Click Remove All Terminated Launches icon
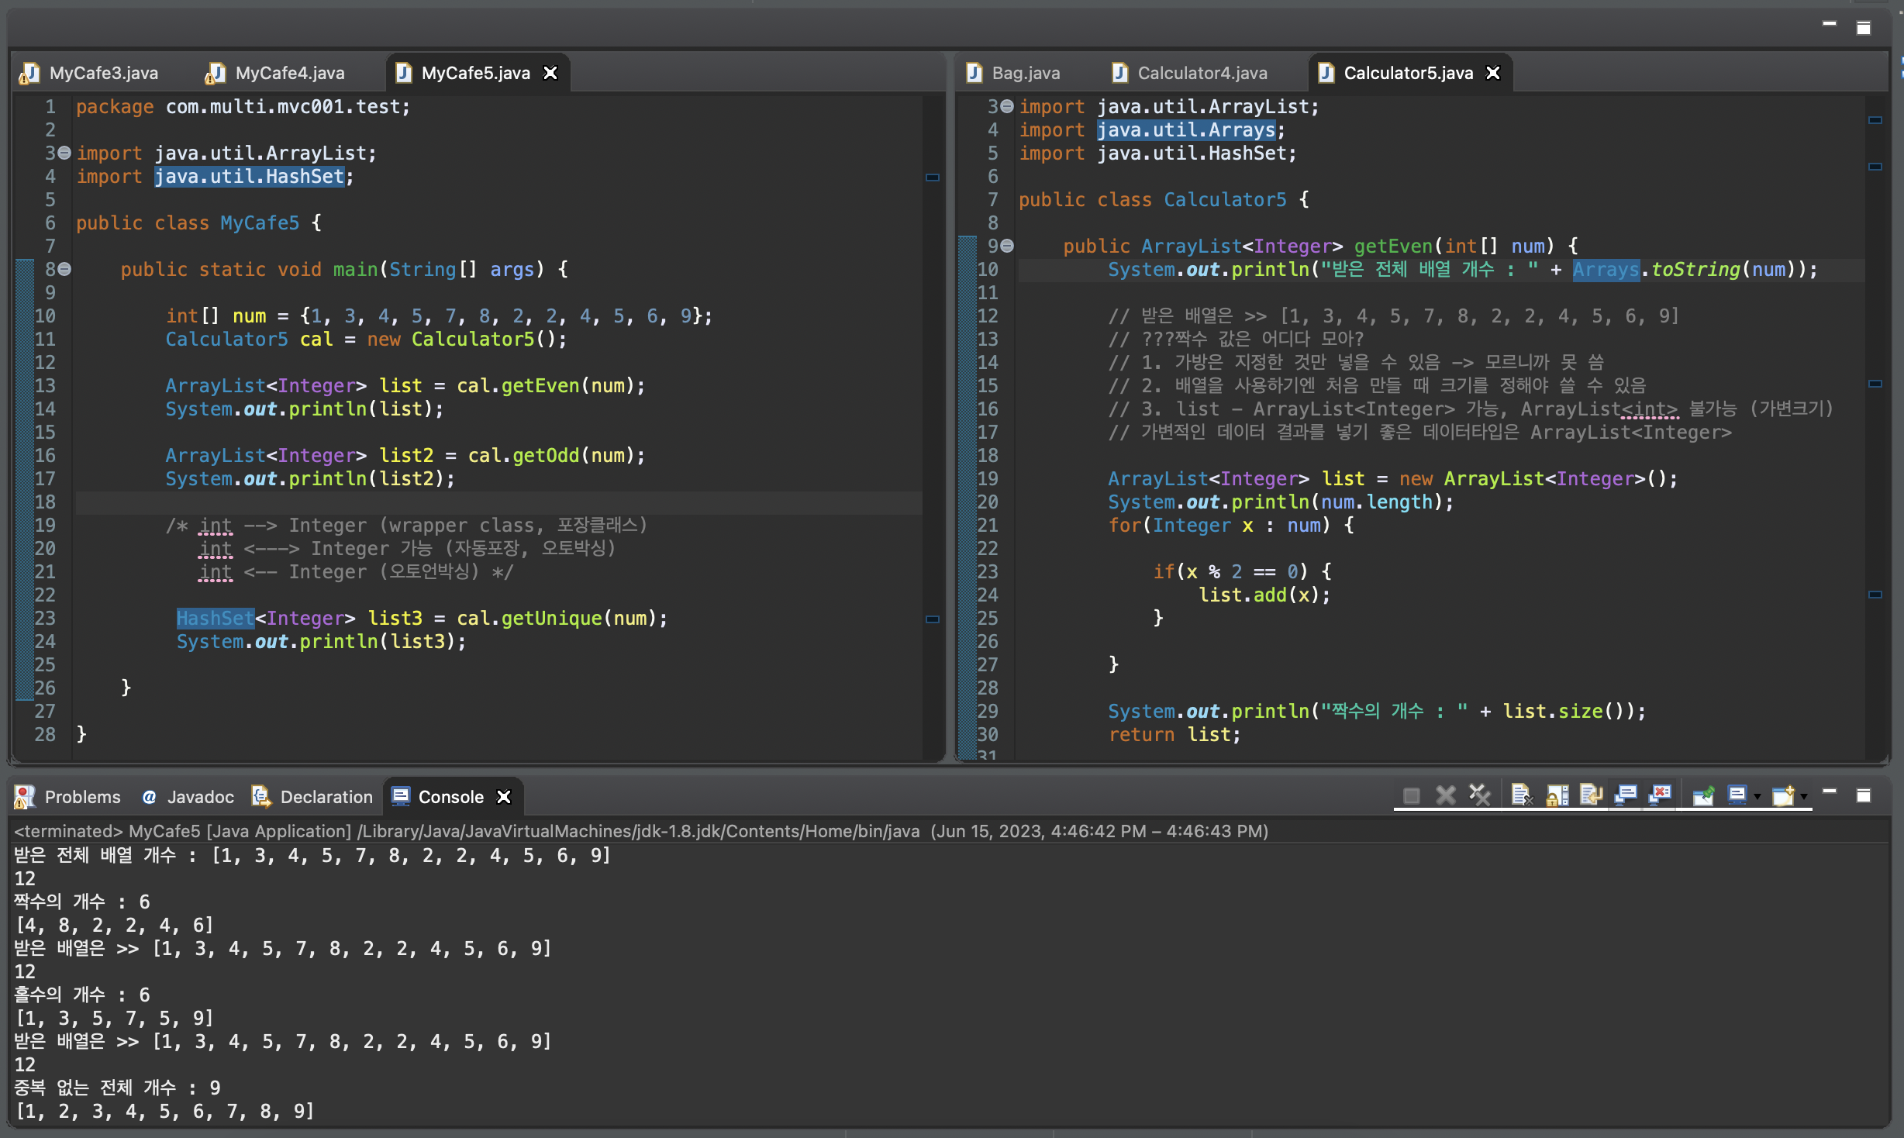The width and height of the screenshot is (1904, 1138). (x=1480, y=795)
